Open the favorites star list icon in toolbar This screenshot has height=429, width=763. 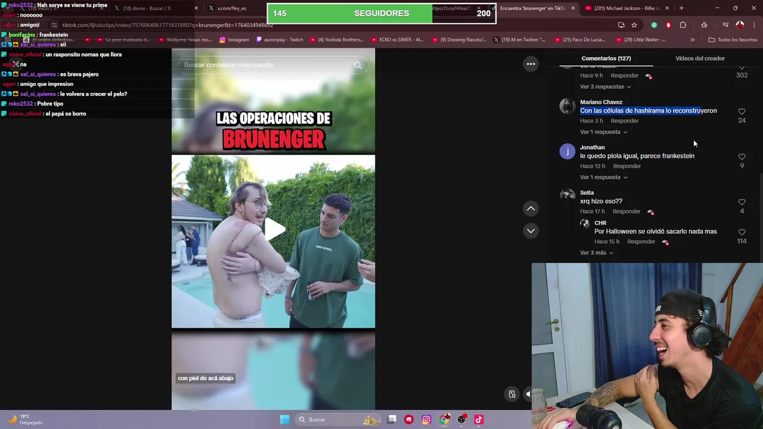[704, 25]
